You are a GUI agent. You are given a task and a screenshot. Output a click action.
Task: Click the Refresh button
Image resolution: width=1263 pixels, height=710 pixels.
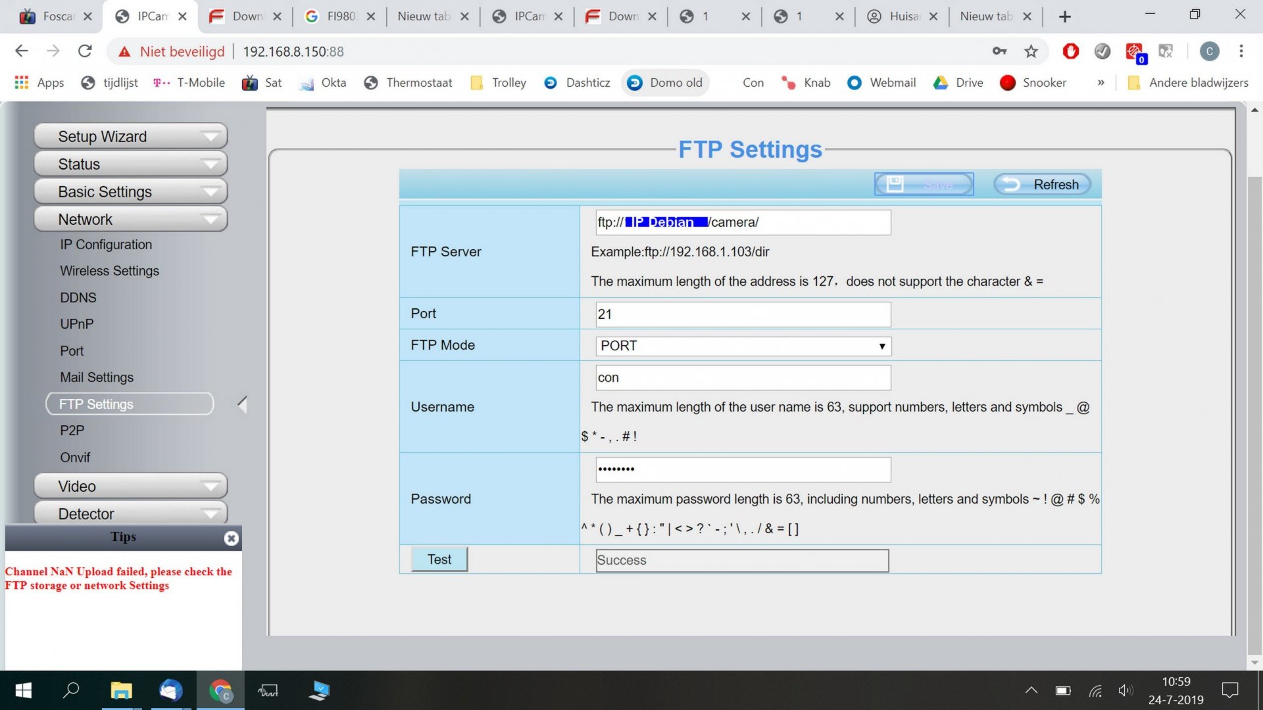point(1042,185)
